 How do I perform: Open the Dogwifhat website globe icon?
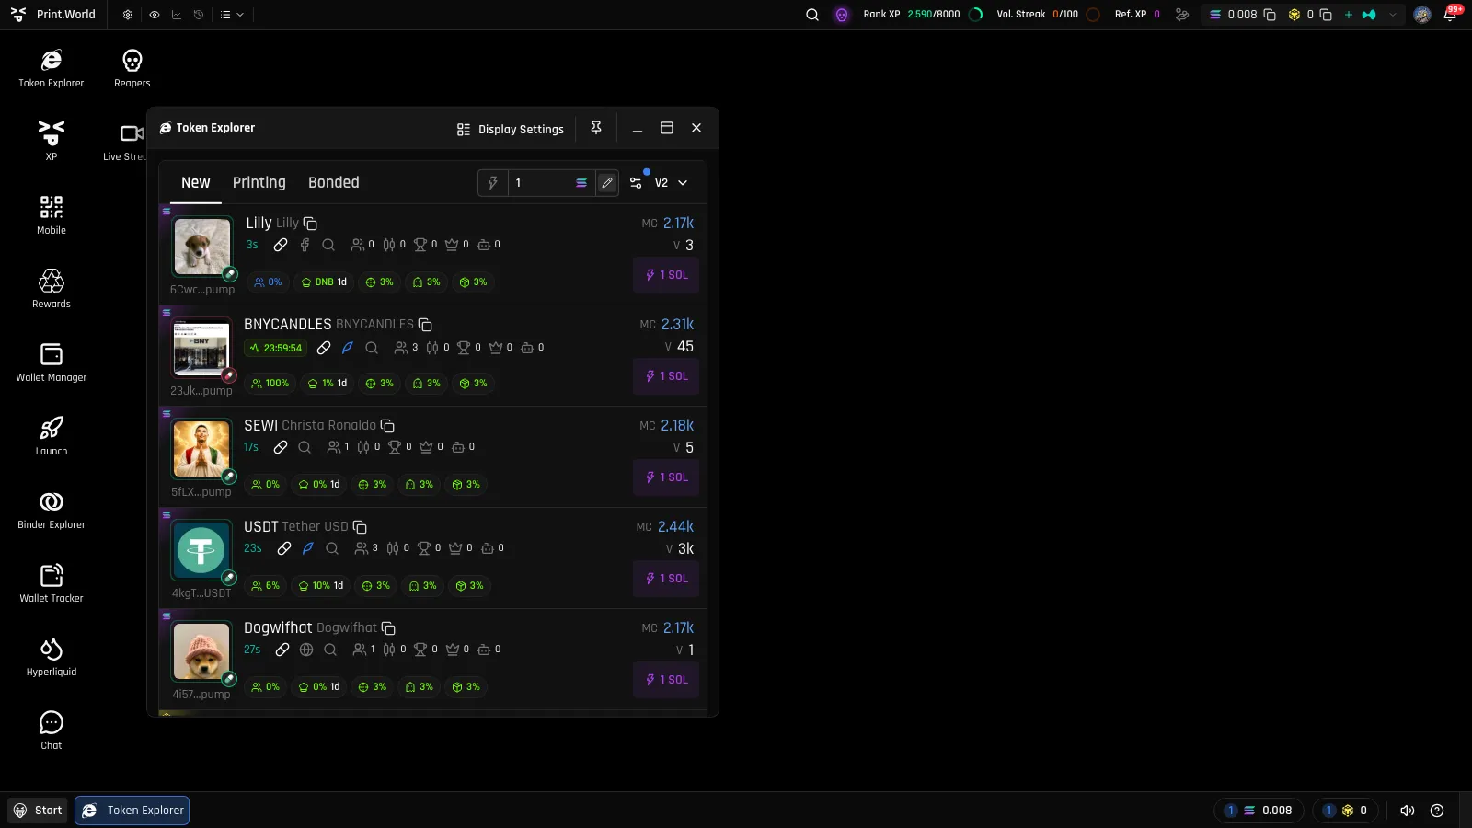click(x=306, y=650)
